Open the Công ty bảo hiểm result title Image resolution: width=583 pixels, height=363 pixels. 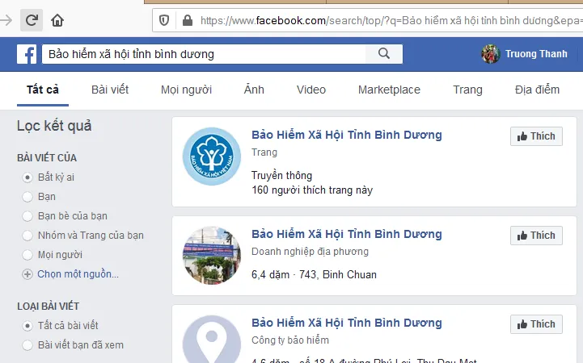point(347,323)
